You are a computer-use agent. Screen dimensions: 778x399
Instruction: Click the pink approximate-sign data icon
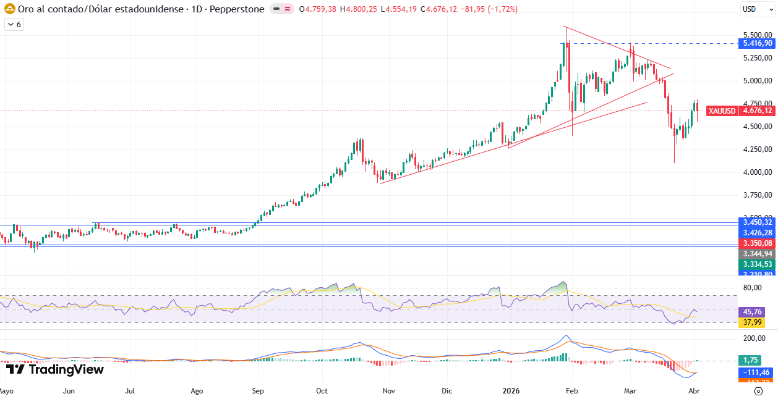pyautogui.click(x=288, y=9)
